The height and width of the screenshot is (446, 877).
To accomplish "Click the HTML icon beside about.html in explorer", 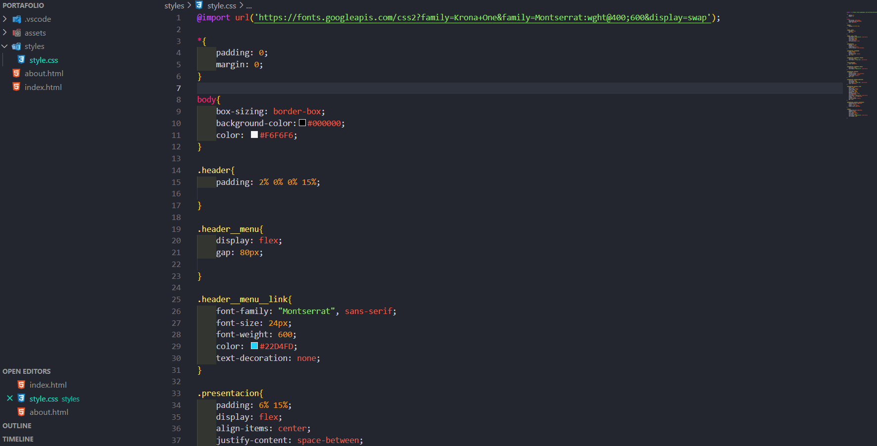I will click(16, 73).
